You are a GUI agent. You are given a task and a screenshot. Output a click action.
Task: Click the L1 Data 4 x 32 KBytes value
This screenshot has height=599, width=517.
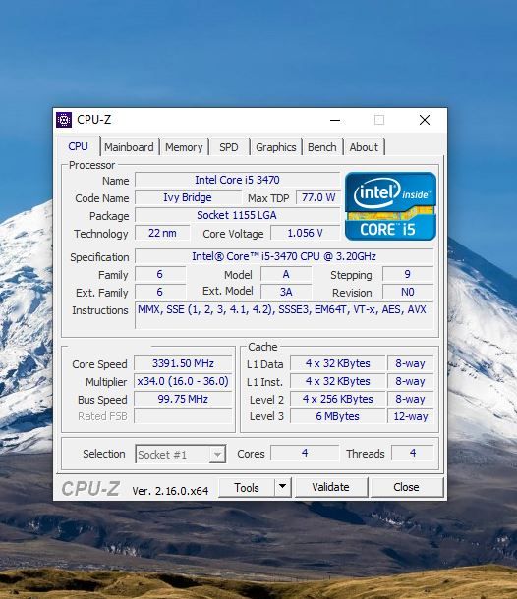[338, 363]
